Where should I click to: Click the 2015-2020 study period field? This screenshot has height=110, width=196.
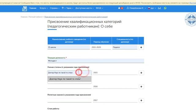[x=101, y=47]
